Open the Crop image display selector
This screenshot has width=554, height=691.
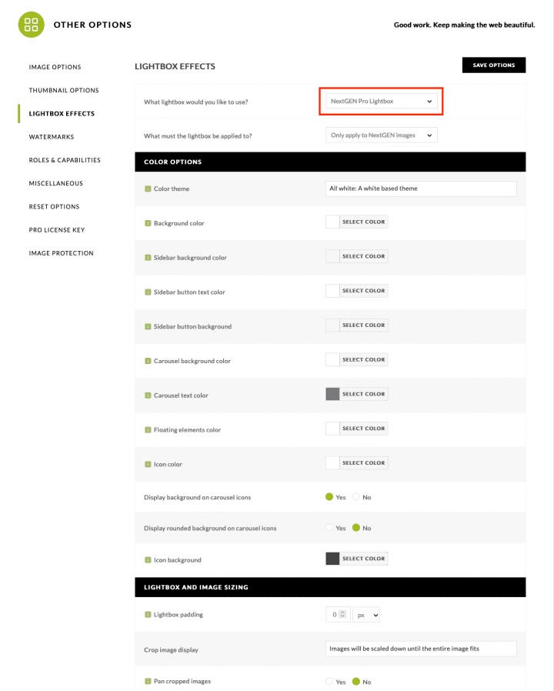point(421,649)
